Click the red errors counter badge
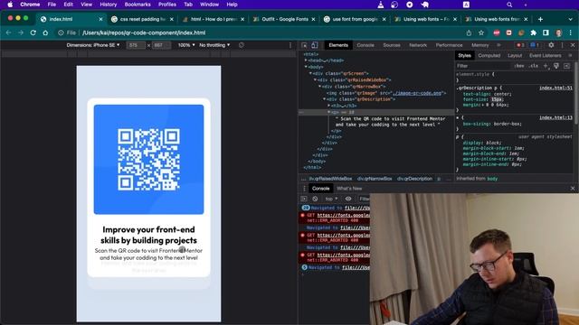579x325 pixels. pyautogui.click(x=520, y=45)
